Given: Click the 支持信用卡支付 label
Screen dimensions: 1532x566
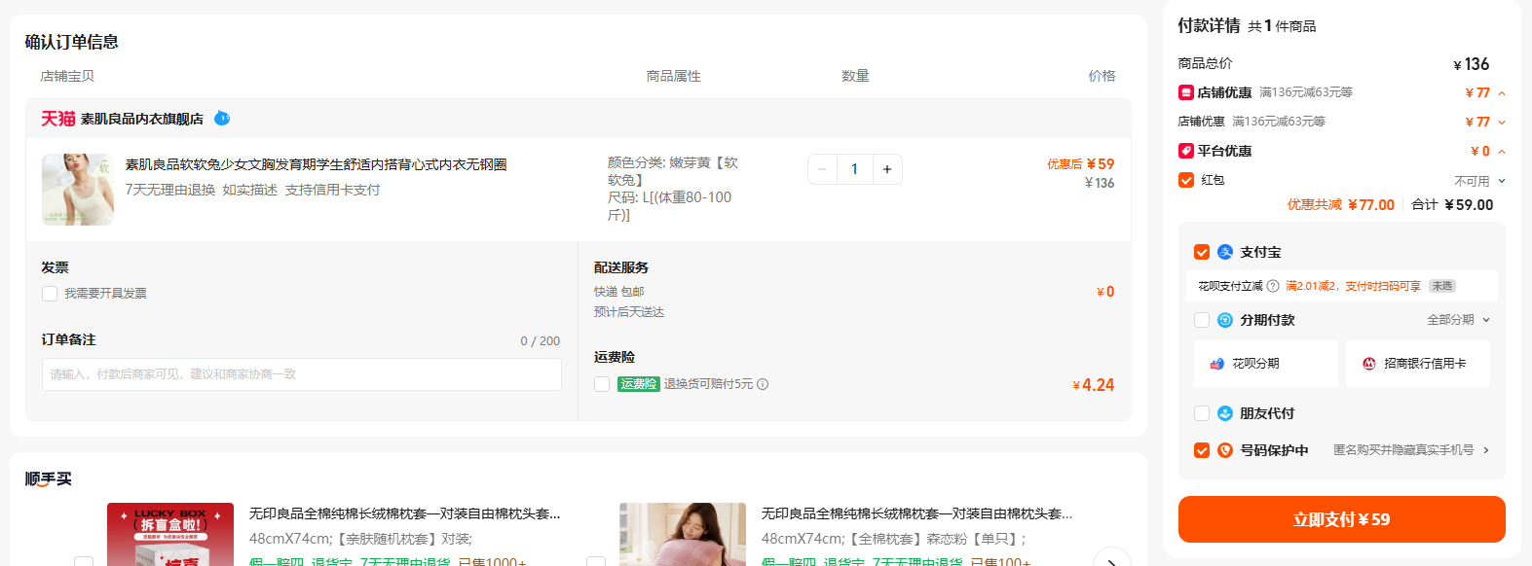Looking at the screenshot, I should pyautogui.click(x=332, y=190).
